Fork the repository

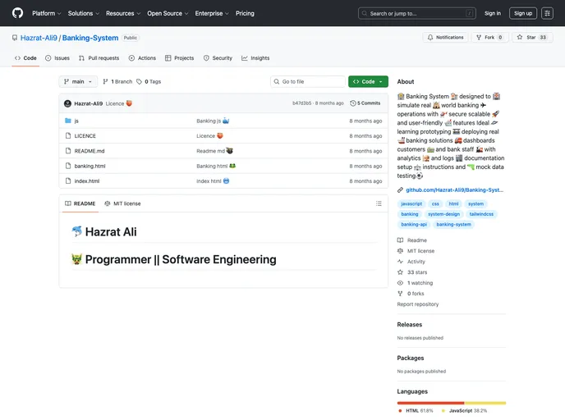(x=489, y=38)
